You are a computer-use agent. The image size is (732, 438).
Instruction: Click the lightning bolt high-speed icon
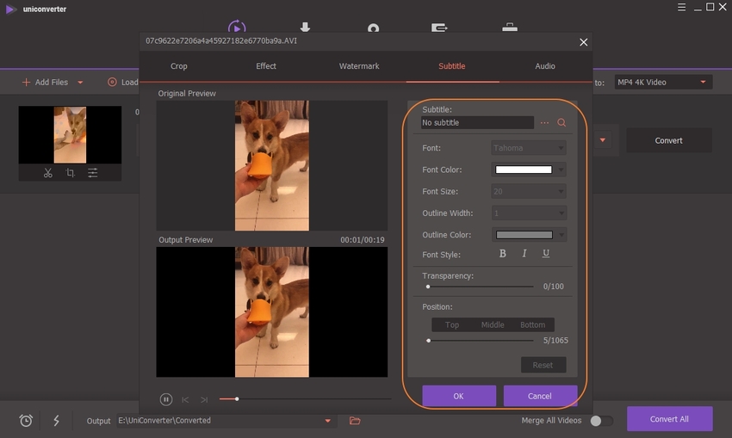56,421
